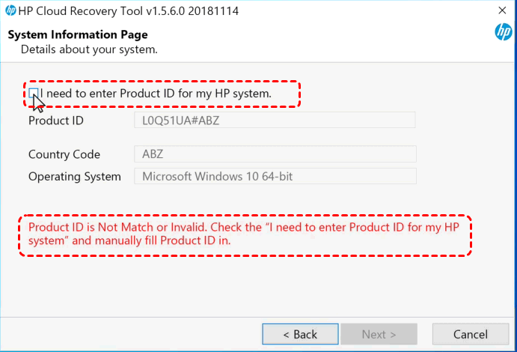Screen dimensions: 517x352
Task: Enable the enter Product ID checkbox
Action: (x=34, y=94)
